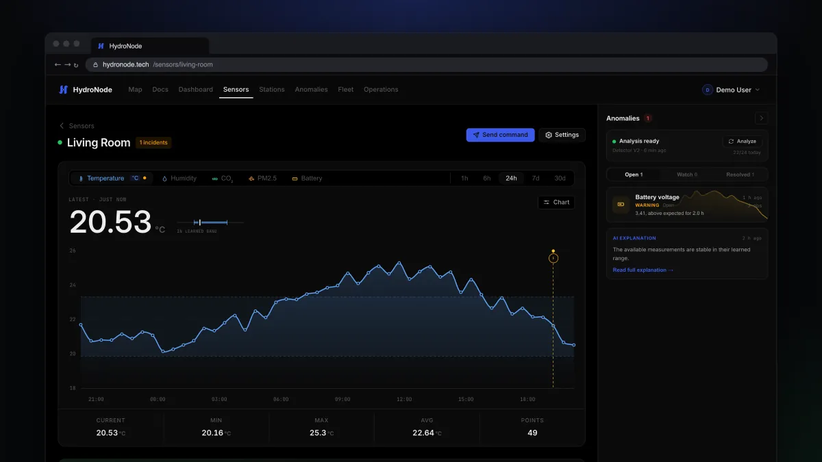Viewport: 822px width, 462px height.
Task: Open the Docs nav item
Action: click(x=160, y=90)
